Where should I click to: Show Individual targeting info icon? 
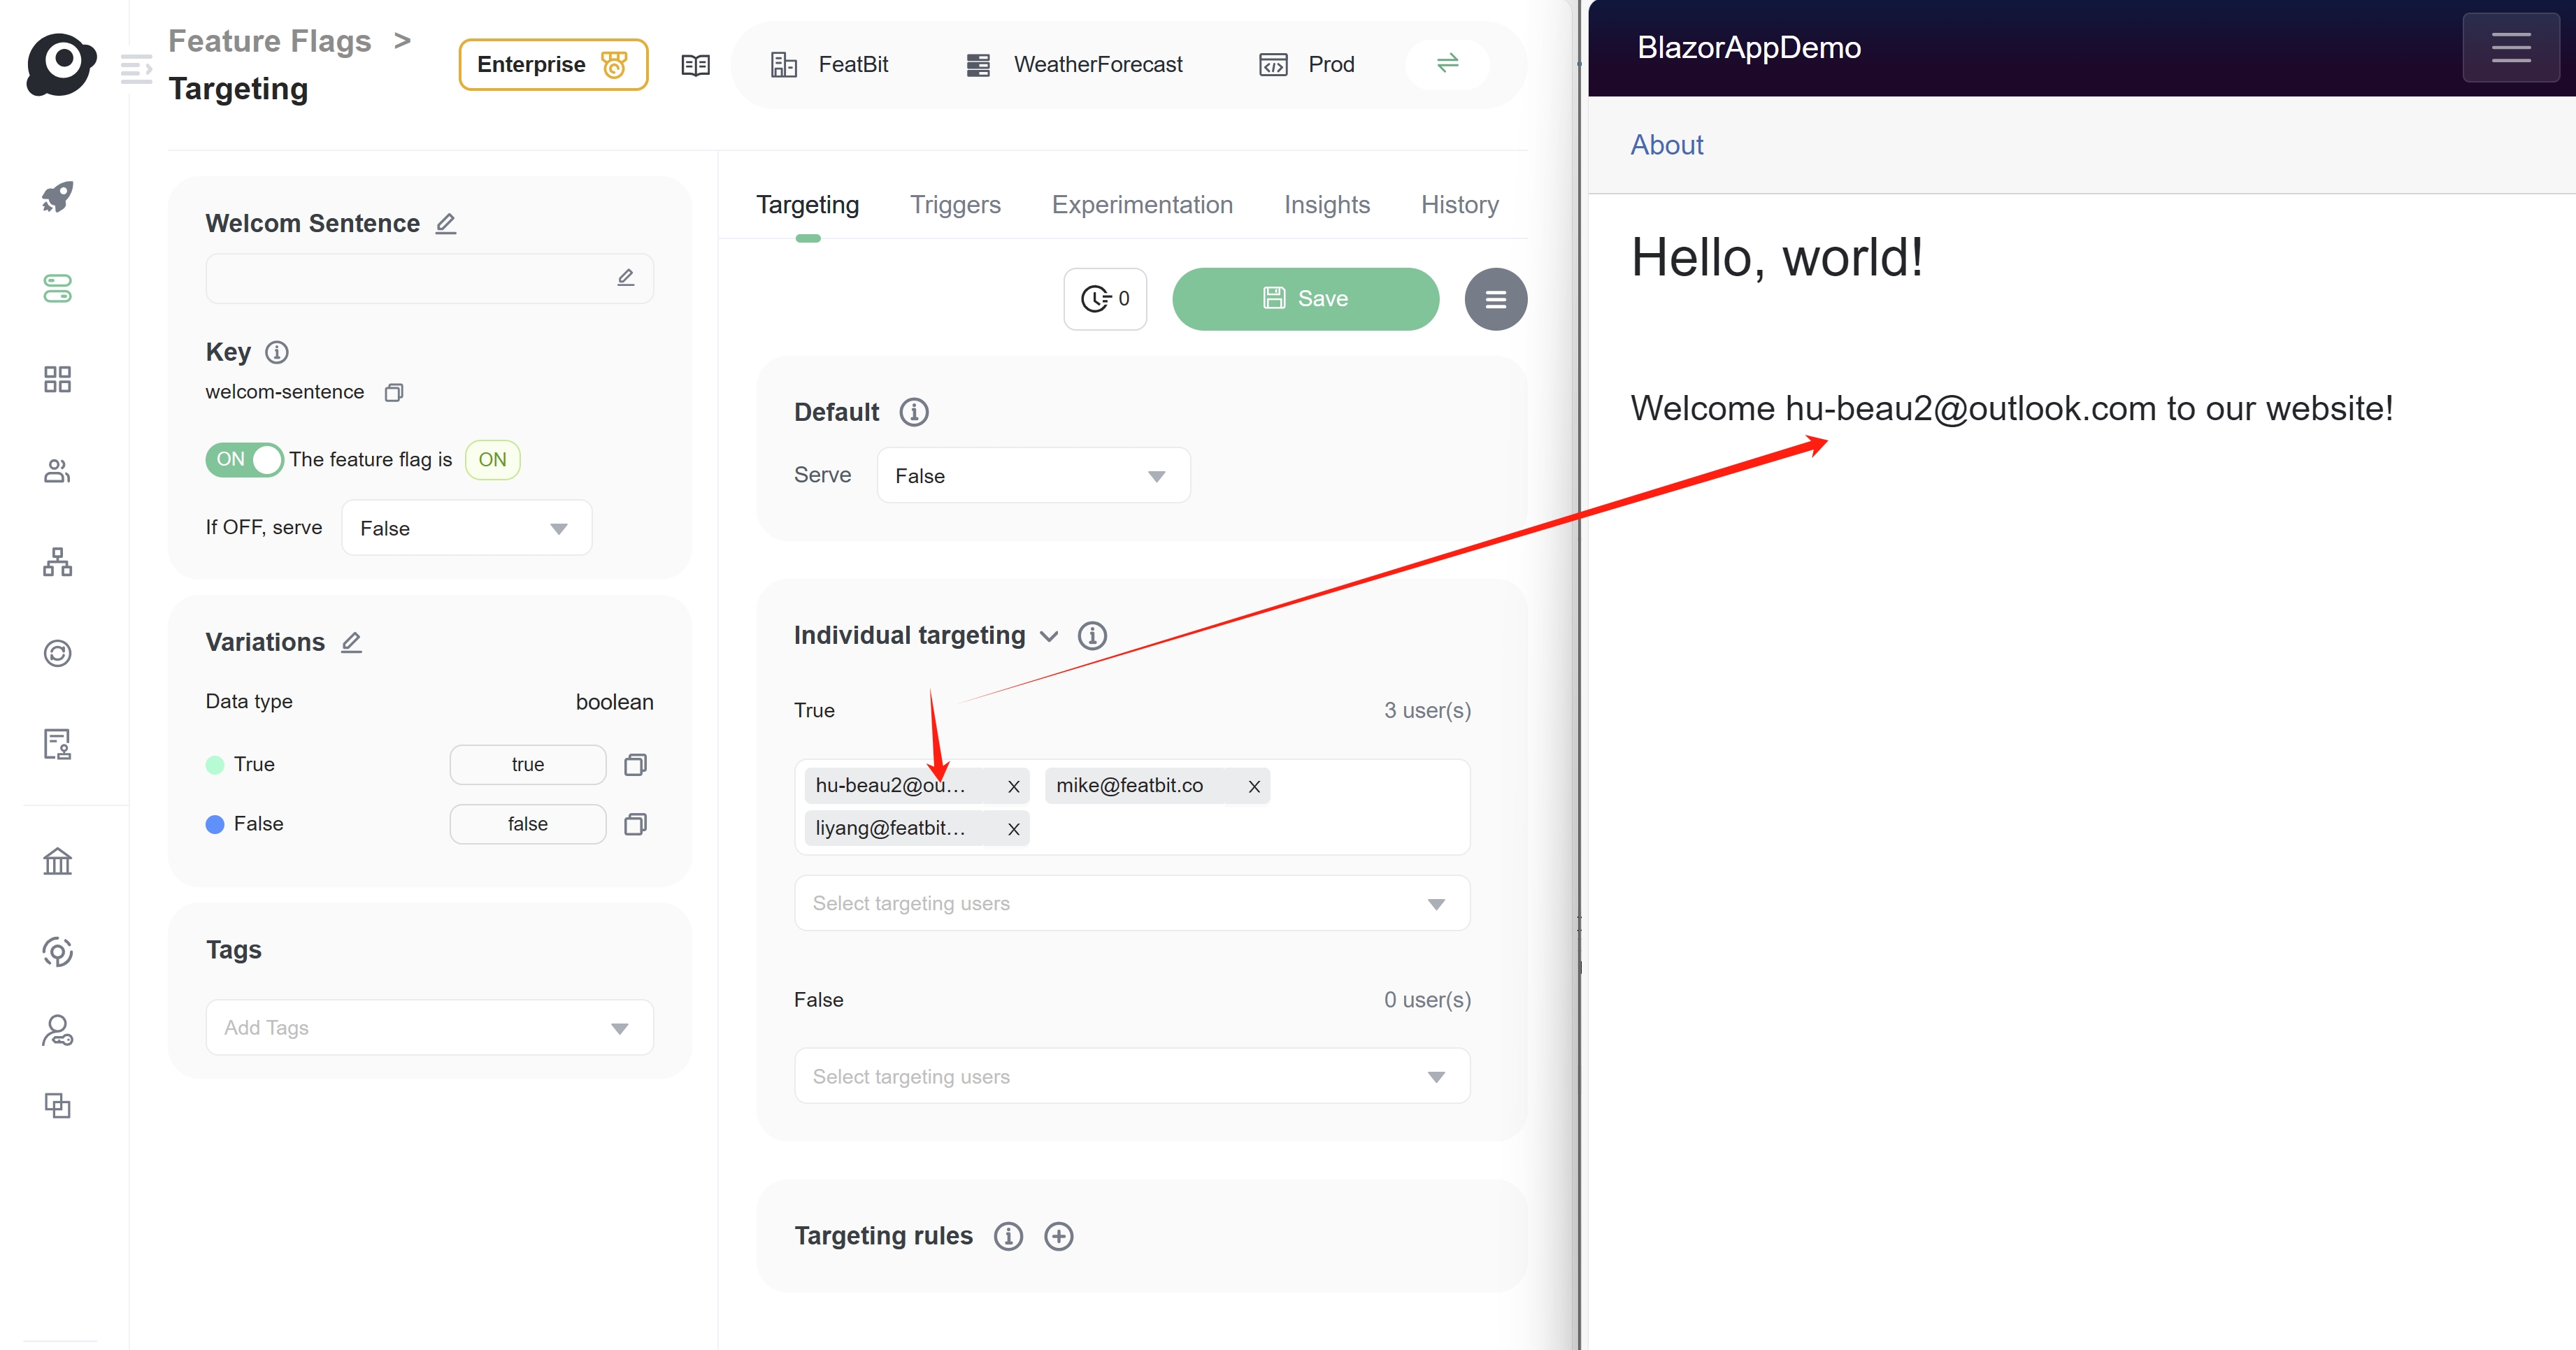coord(1092,636)
